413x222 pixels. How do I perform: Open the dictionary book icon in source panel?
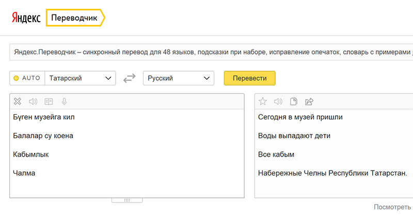coord(49,101)
